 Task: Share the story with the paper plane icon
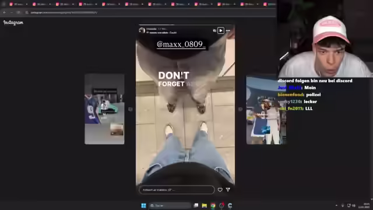coord(228,190)
